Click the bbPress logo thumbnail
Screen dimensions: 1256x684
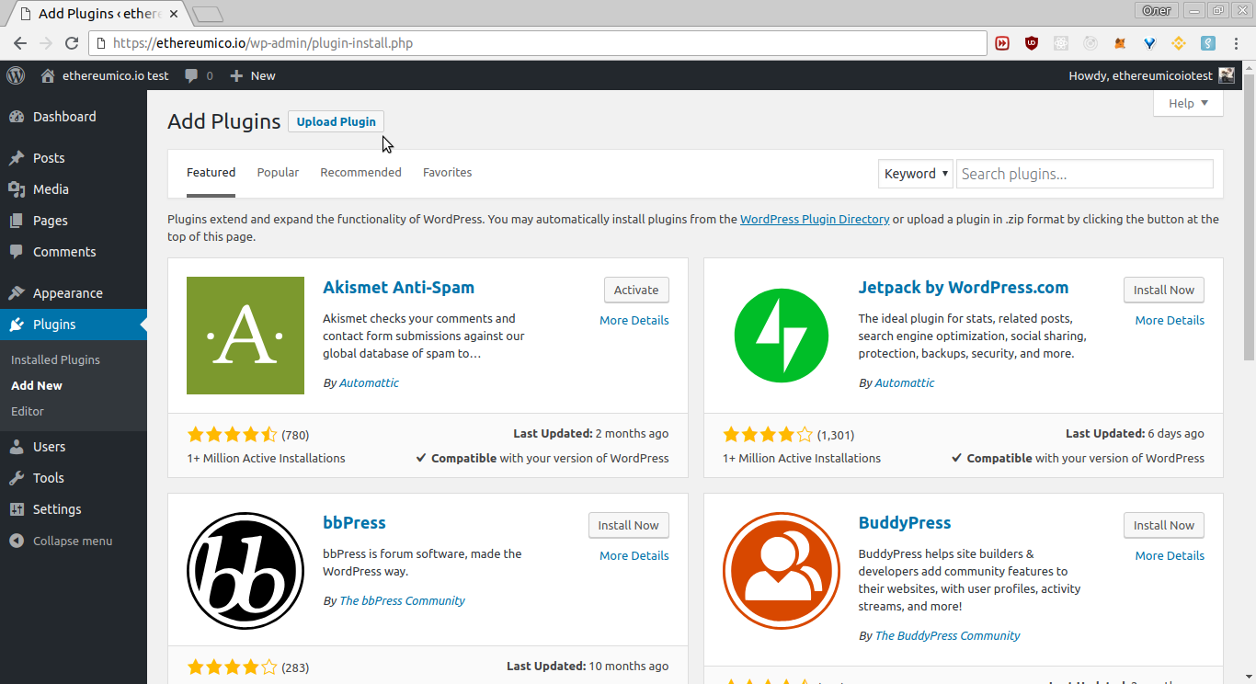[x=245, y=571]
